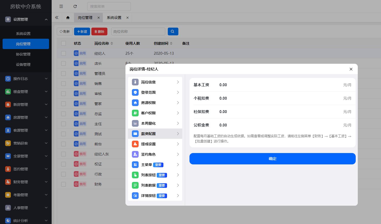
Task: Click the 岗位信息 icon in dialog
Action: pyautogui.click(x=135, y=82)
